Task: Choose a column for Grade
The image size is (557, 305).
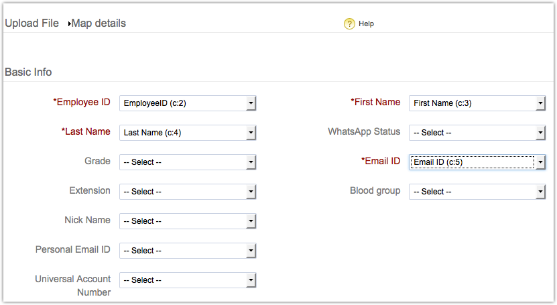Action: [188, 162]
